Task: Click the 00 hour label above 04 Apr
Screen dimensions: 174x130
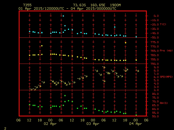Action: pos(136,120)
